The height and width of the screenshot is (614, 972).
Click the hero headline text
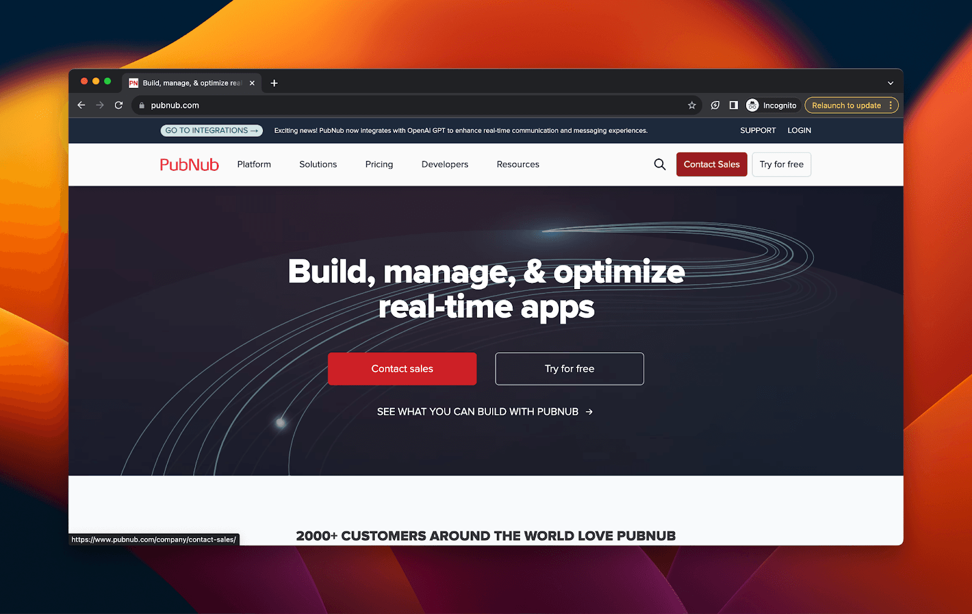pos(486,288)
